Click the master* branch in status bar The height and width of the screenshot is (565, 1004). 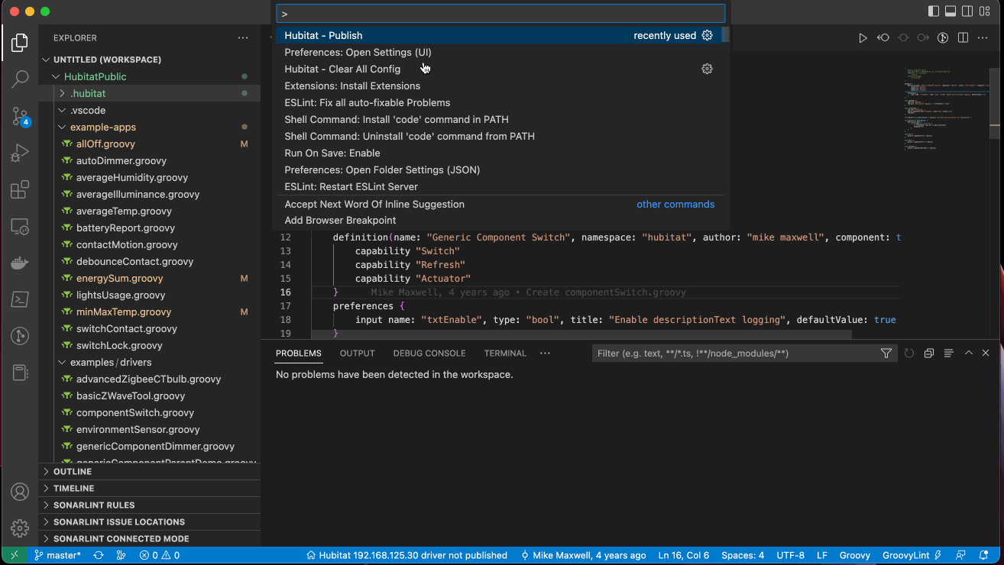pyautogui.click(x=58, y=555)
